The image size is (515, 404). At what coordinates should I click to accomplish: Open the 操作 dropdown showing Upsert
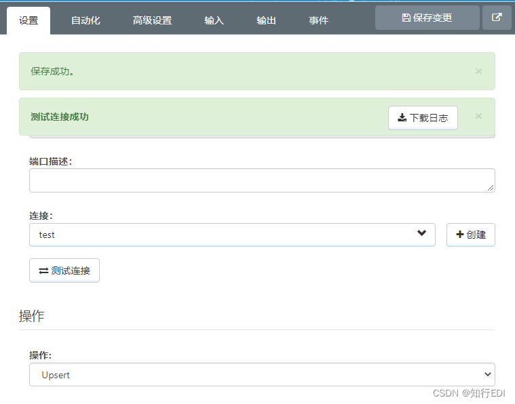tap(262, 374)
